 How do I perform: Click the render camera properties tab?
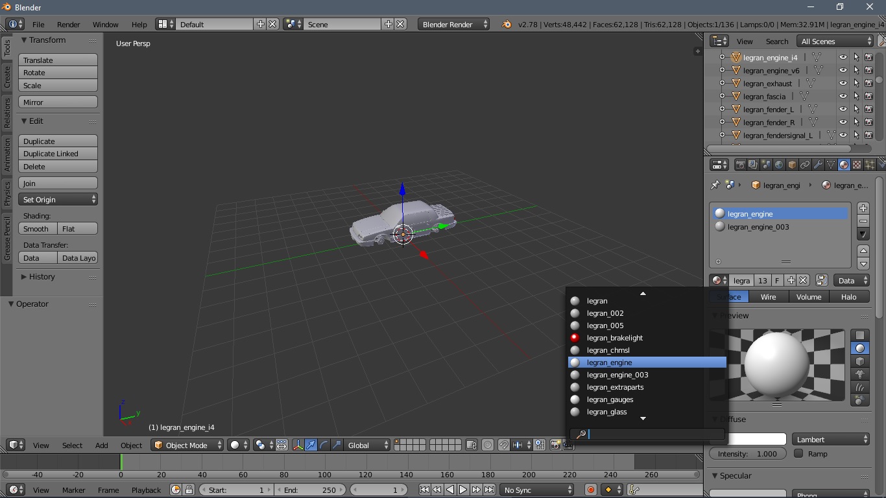tap(740, 165)
